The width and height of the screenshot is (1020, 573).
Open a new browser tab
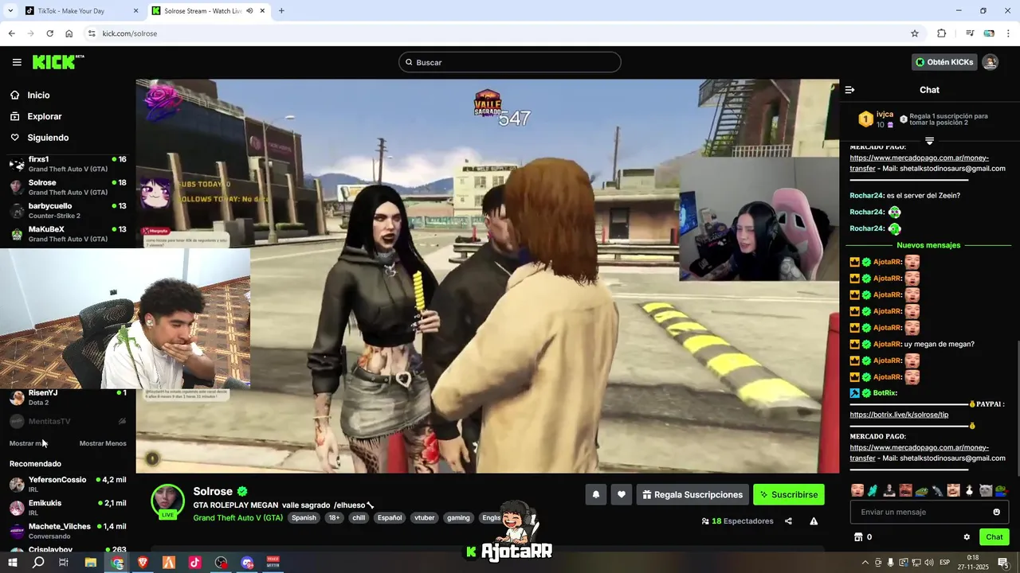281,11
